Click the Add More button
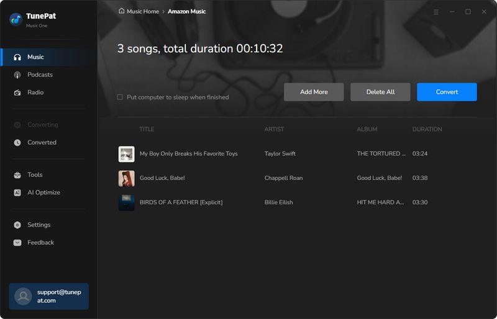This screenshot has height=319, width=497. [x=314, y=92]
